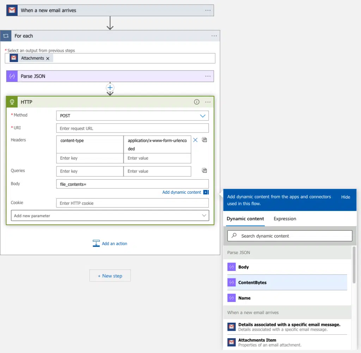
Task: Show HTTP action info icon
Action: tap(197, 102)
